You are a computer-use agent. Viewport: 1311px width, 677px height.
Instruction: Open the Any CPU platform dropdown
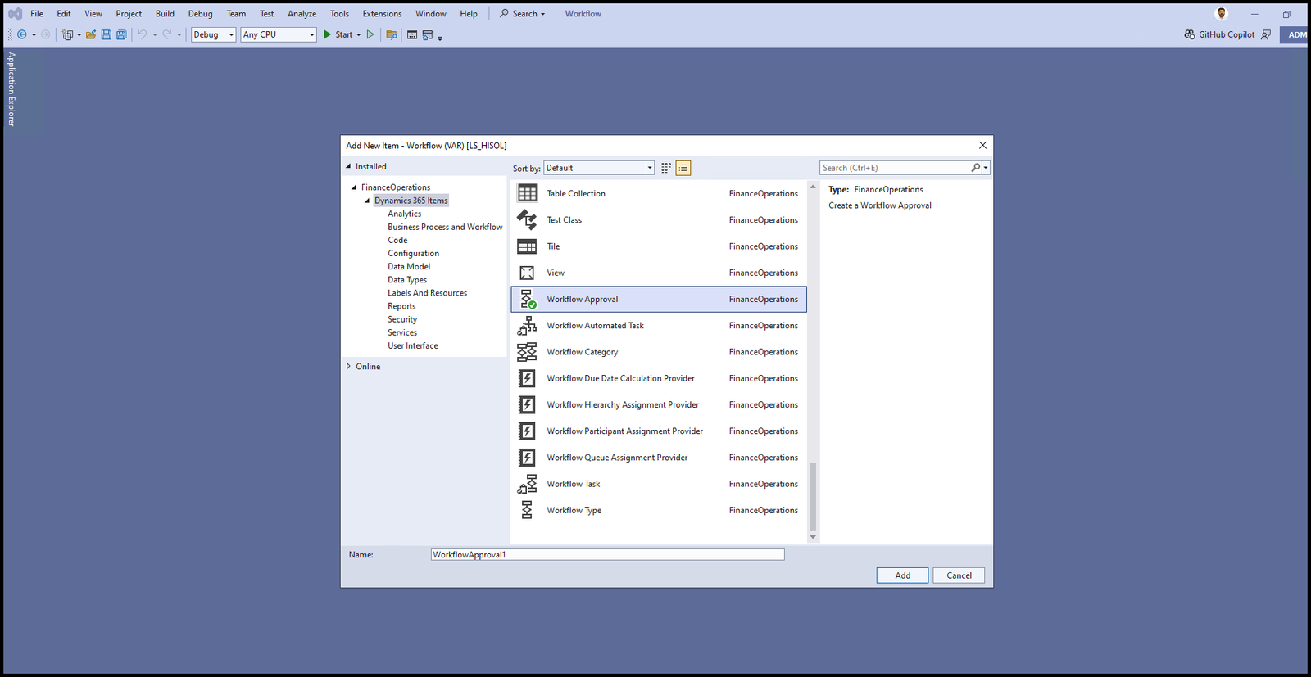(279, 34)
